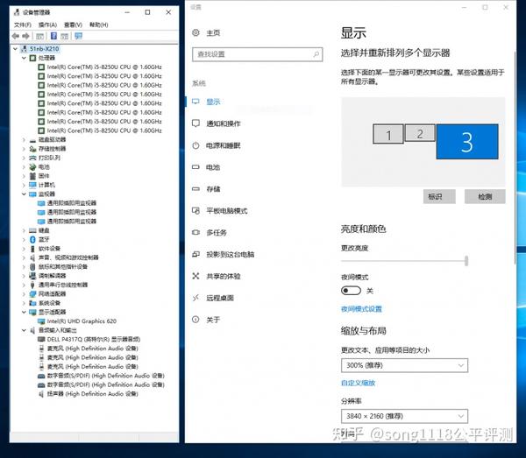Collapse the 音频输入和输出 audio branch

[24, 330]
